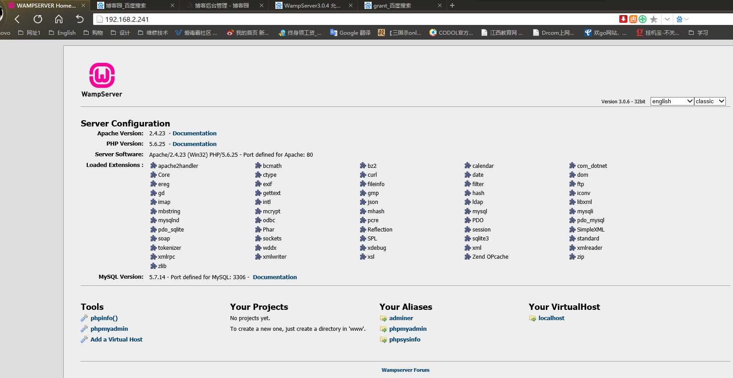The image size is (733, 378).
Task: Click the Google 翻译 bookmark icon
Action: [334, 33]
